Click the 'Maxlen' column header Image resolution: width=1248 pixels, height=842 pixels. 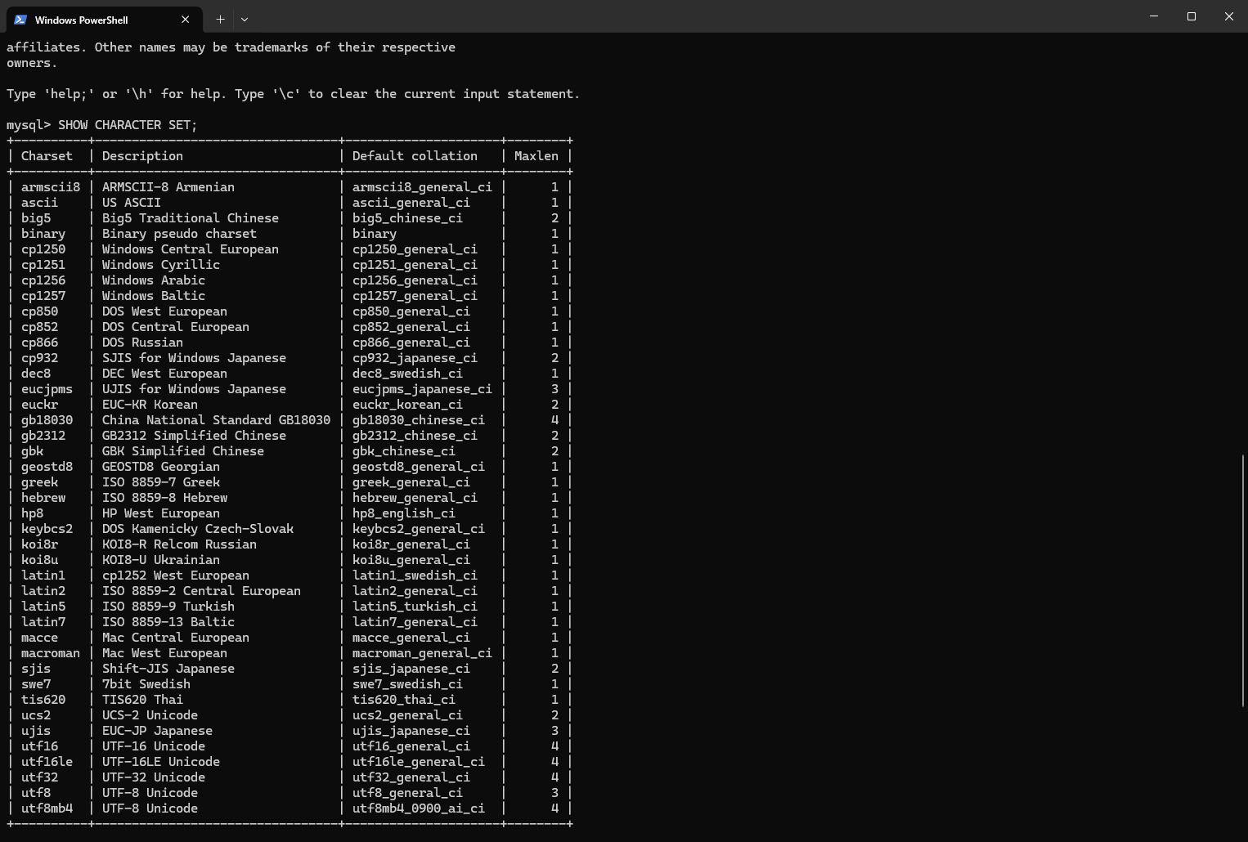coord(536,156)
